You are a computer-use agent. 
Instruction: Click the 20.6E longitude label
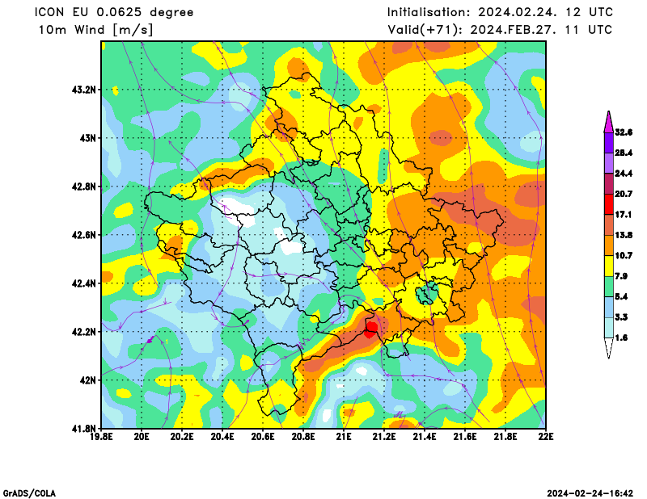tap(263, 436)
